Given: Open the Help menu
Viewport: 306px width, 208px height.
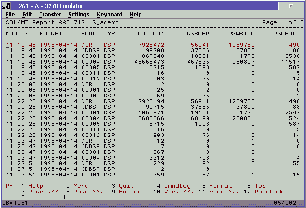Looking at the screenshot, I should click(x=135, y=15).
